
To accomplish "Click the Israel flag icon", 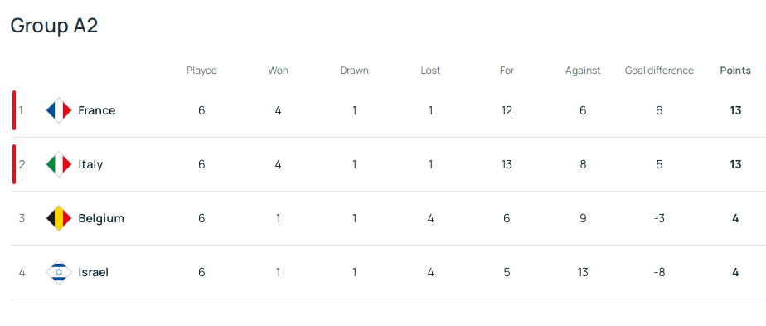I will click(x=59, y=272).
